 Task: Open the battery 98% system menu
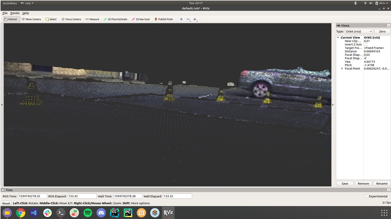382,3
